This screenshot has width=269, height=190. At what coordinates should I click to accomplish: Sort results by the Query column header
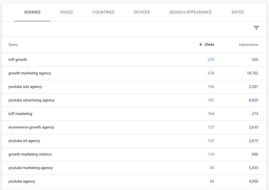[13, 44]
